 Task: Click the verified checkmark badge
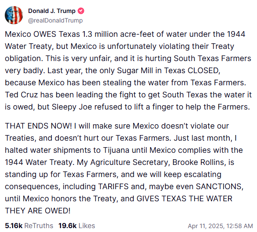[81, 11]
